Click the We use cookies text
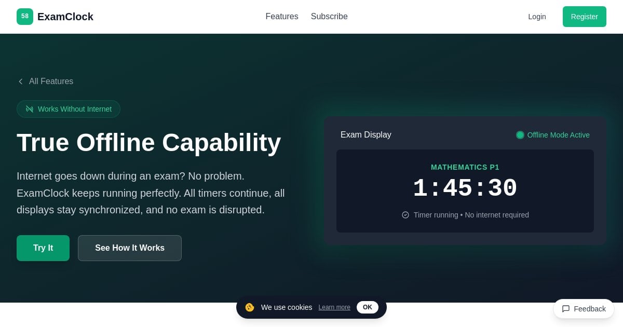The width and height of the screenshot is (623, 327). 287,307
